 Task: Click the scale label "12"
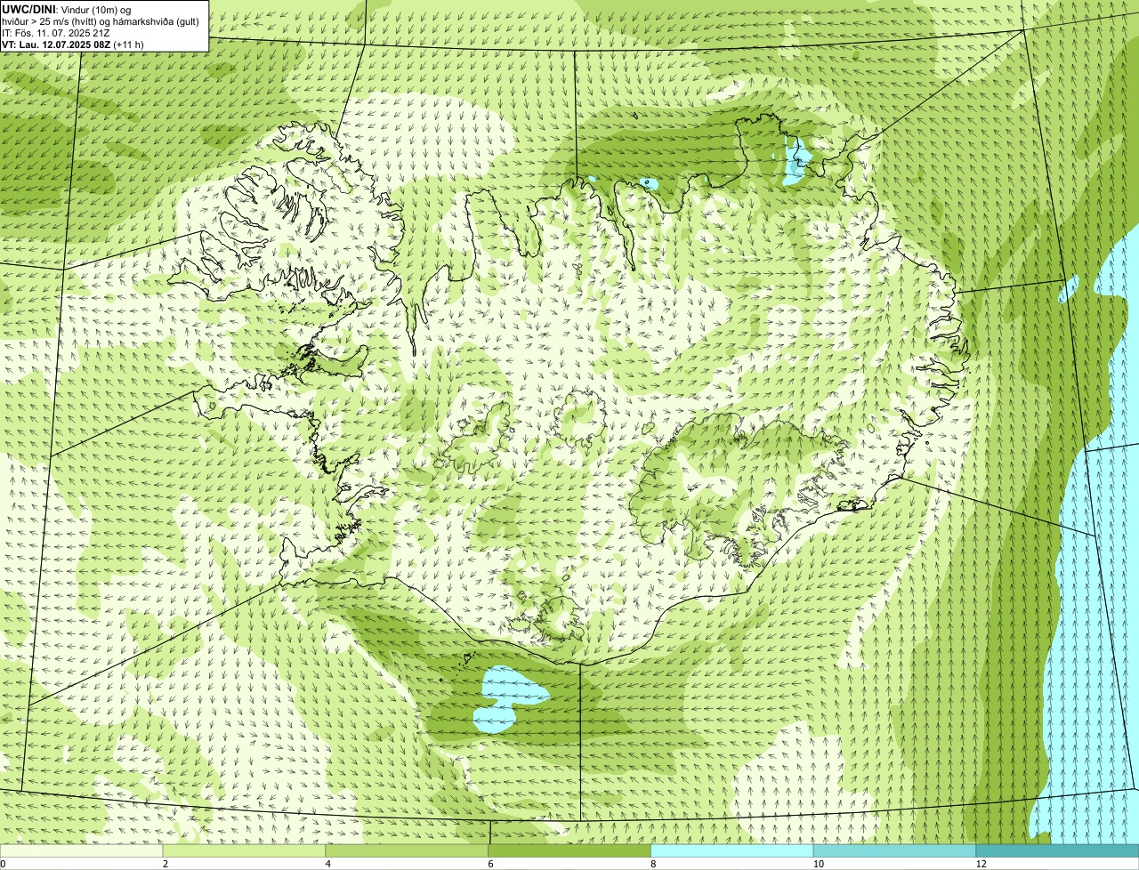click(981, 864)
